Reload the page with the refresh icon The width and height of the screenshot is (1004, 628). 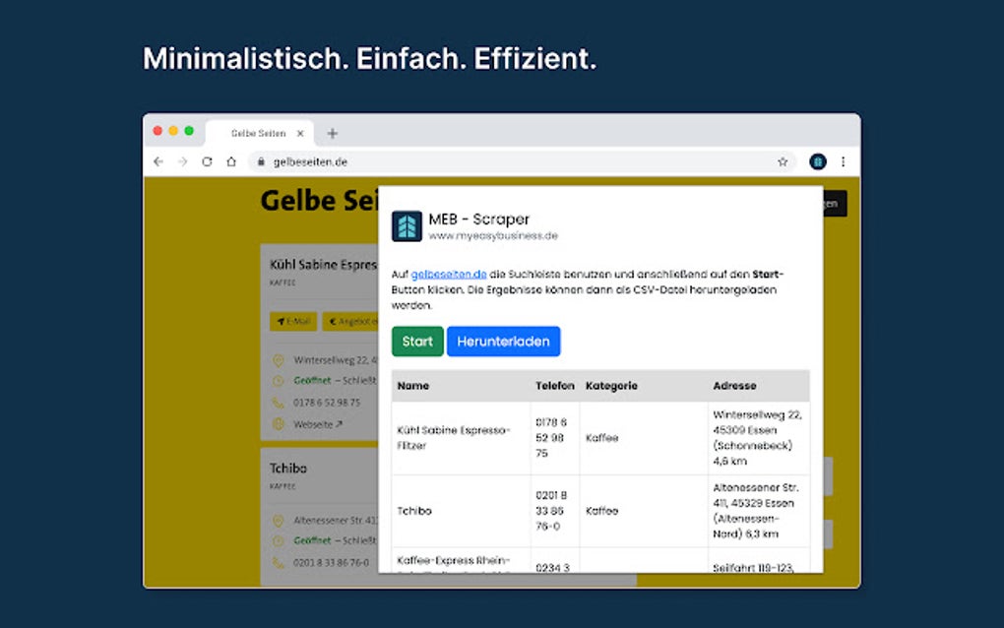click(x=206, y=161)
